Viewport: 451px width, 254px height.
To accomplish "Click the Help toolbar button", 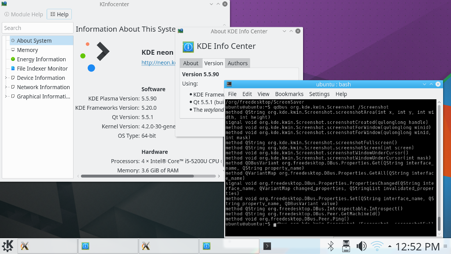I will pos(59,14).
